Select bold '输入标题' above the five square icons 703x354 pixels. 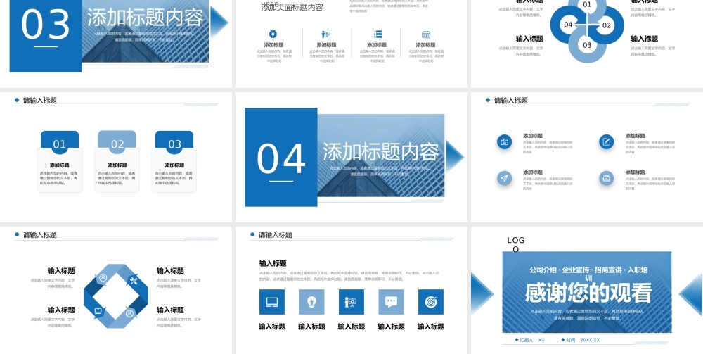(x=273, y=263)
